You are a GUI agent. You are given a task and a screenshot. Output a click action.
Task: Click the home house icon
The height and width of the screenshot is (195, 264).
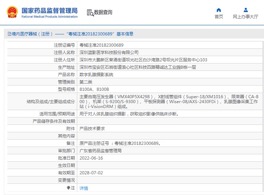[219, 10]
